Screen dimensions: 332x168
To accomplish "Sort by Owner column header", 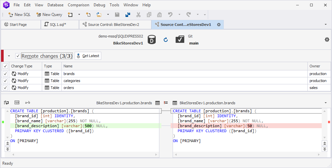I will (319, 66).
